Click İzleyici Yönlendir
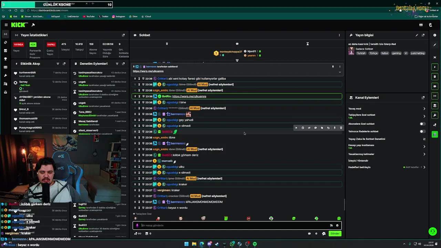Viewport: 441px width, 248px height. pyautogui.click(x=358, y=161)
